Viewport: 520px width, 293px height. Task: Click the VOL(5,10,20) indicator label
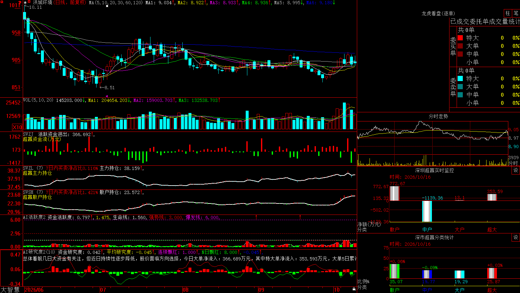coord(38,100)
